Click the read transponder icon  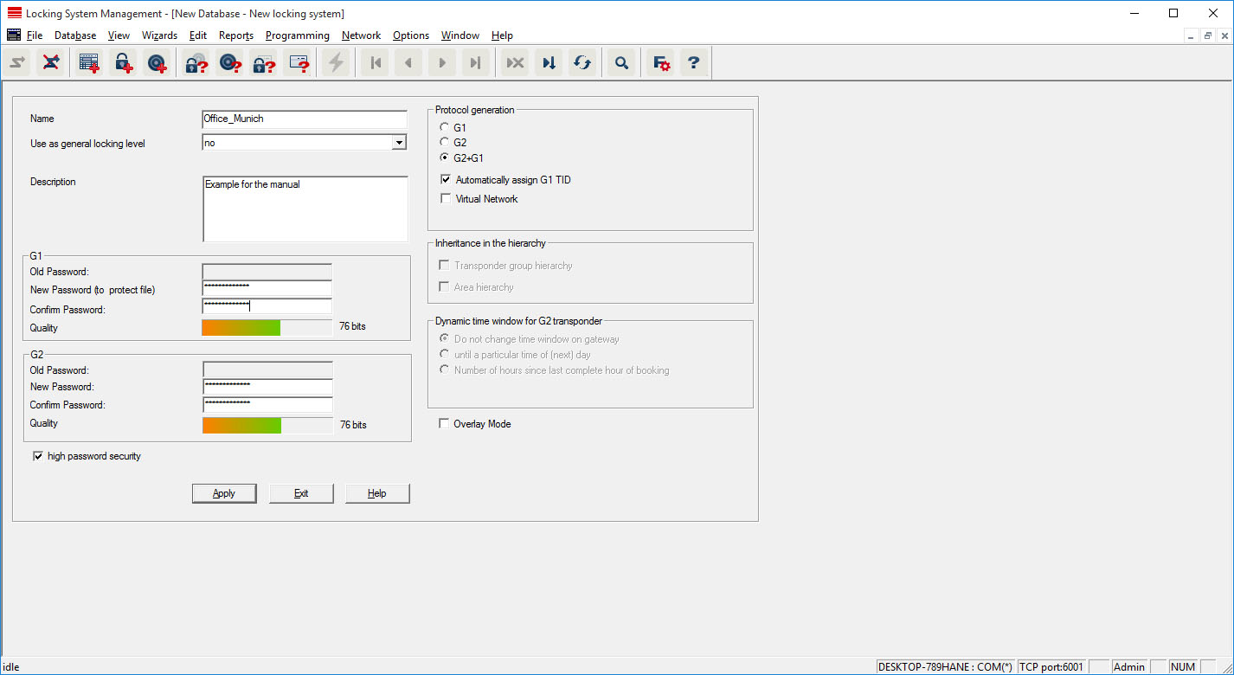(x=229, y=62)
